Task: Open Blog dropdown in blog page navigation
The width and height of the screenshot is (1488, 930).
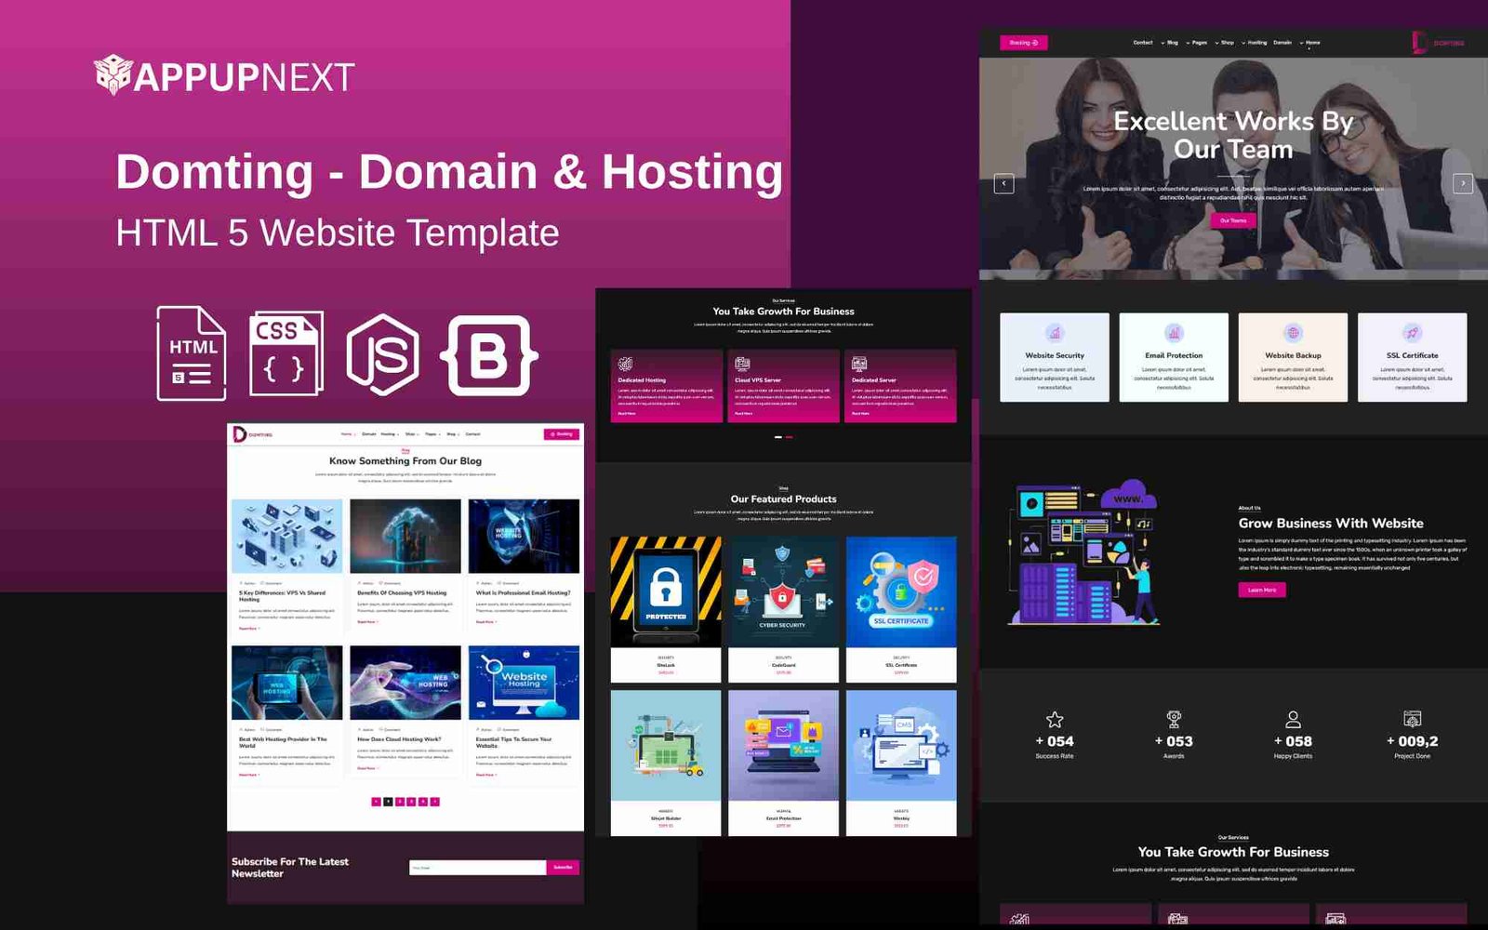Action: [452, 434]
